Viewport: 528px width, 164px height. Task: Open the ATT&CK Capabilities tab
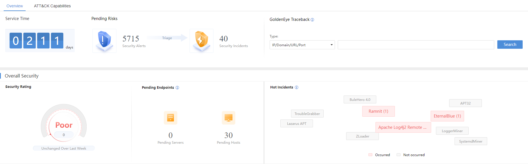[52, 6]
